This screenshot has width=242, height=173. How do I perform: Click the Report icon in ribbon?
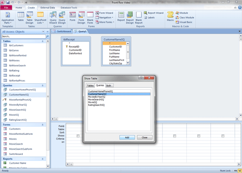[121, 16]
